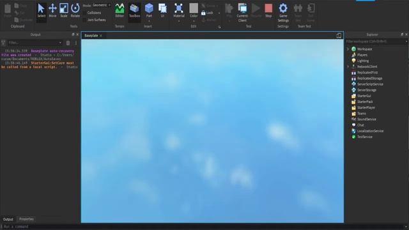Expand the NetworkClient tree node
The width and height of the screenshot is (409, 230).
click(x=348, y=66)
